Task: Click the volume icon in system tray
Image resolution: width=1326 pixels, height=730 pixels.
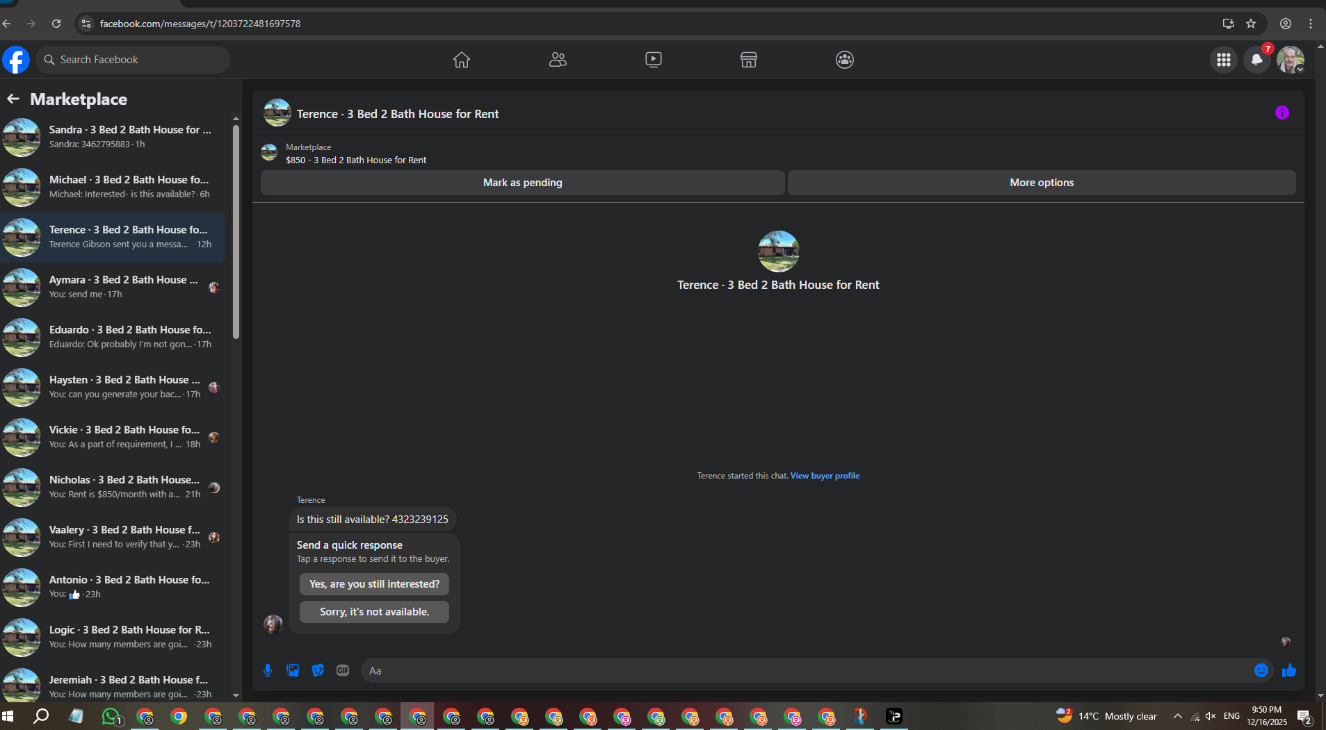Action: point(1211,716)
